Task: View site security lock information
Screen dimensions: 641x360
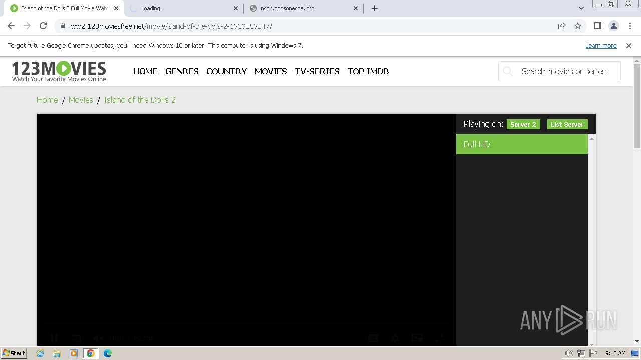Action: point(63,26)
